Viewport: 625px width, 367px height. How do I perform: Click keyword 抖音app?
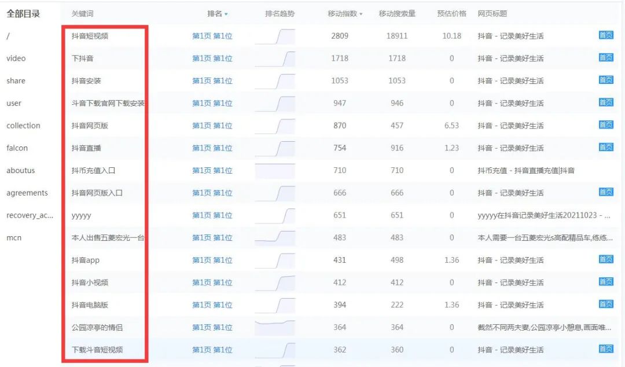pos(85,260)
